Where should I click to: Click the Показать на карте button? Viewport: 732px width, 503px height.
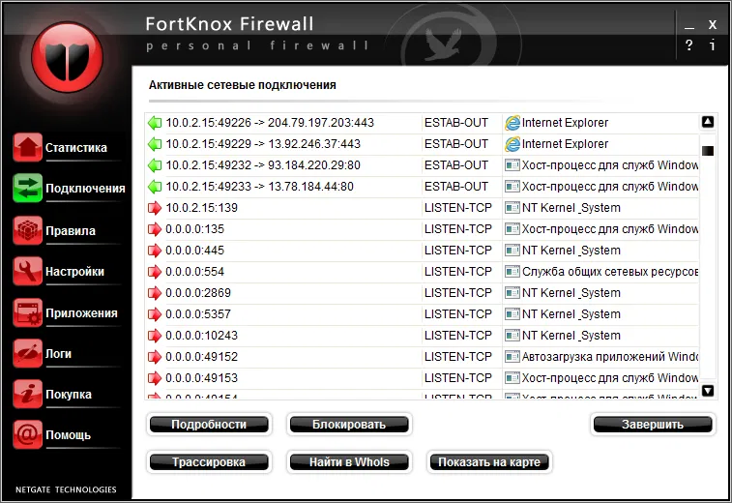(x=489, y=462)
